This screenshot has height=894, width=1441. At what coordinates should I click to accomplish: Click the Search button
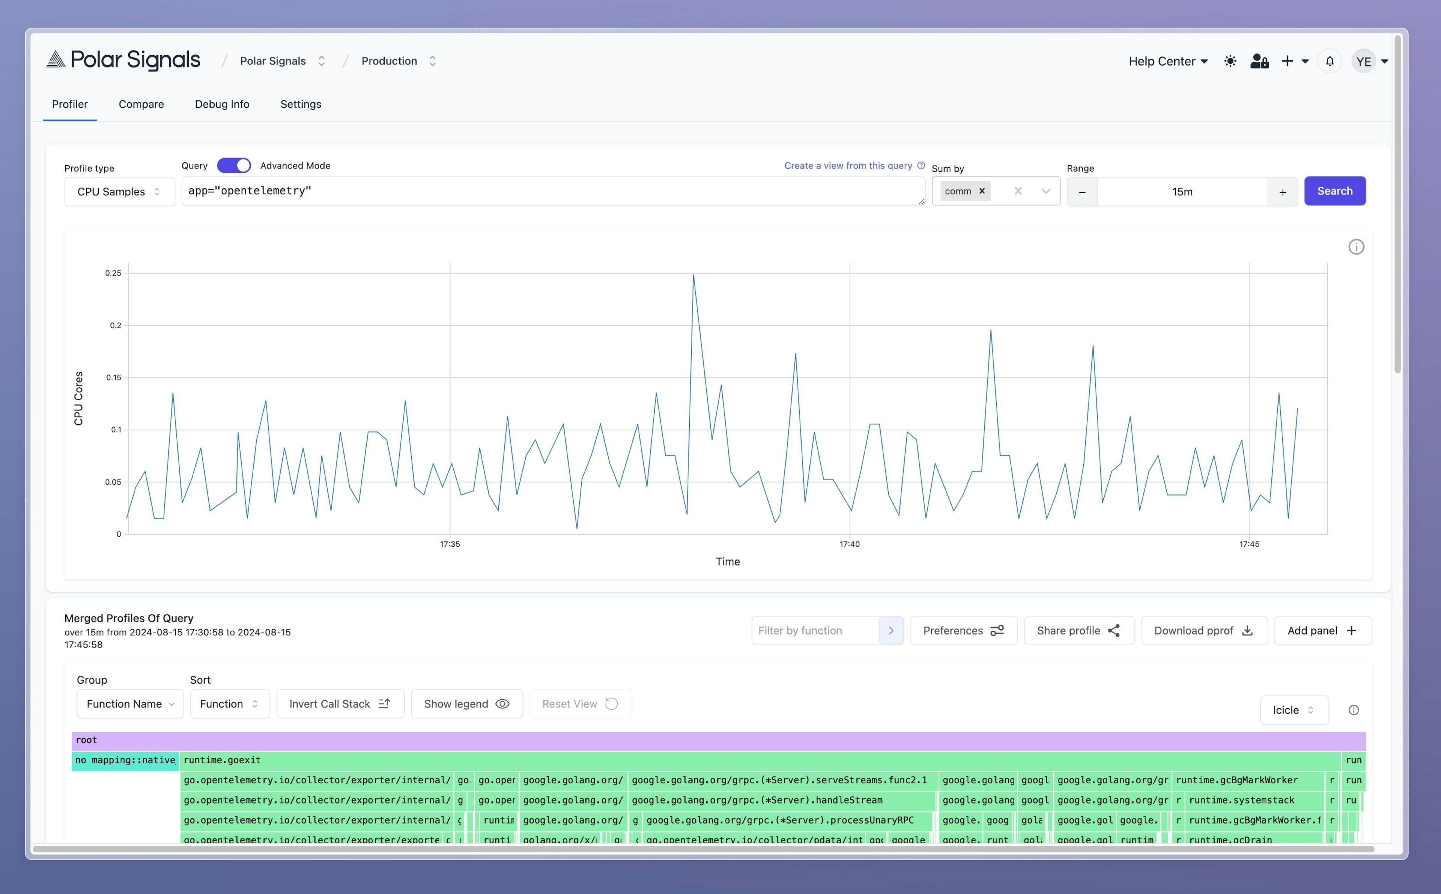(1335, 191)
